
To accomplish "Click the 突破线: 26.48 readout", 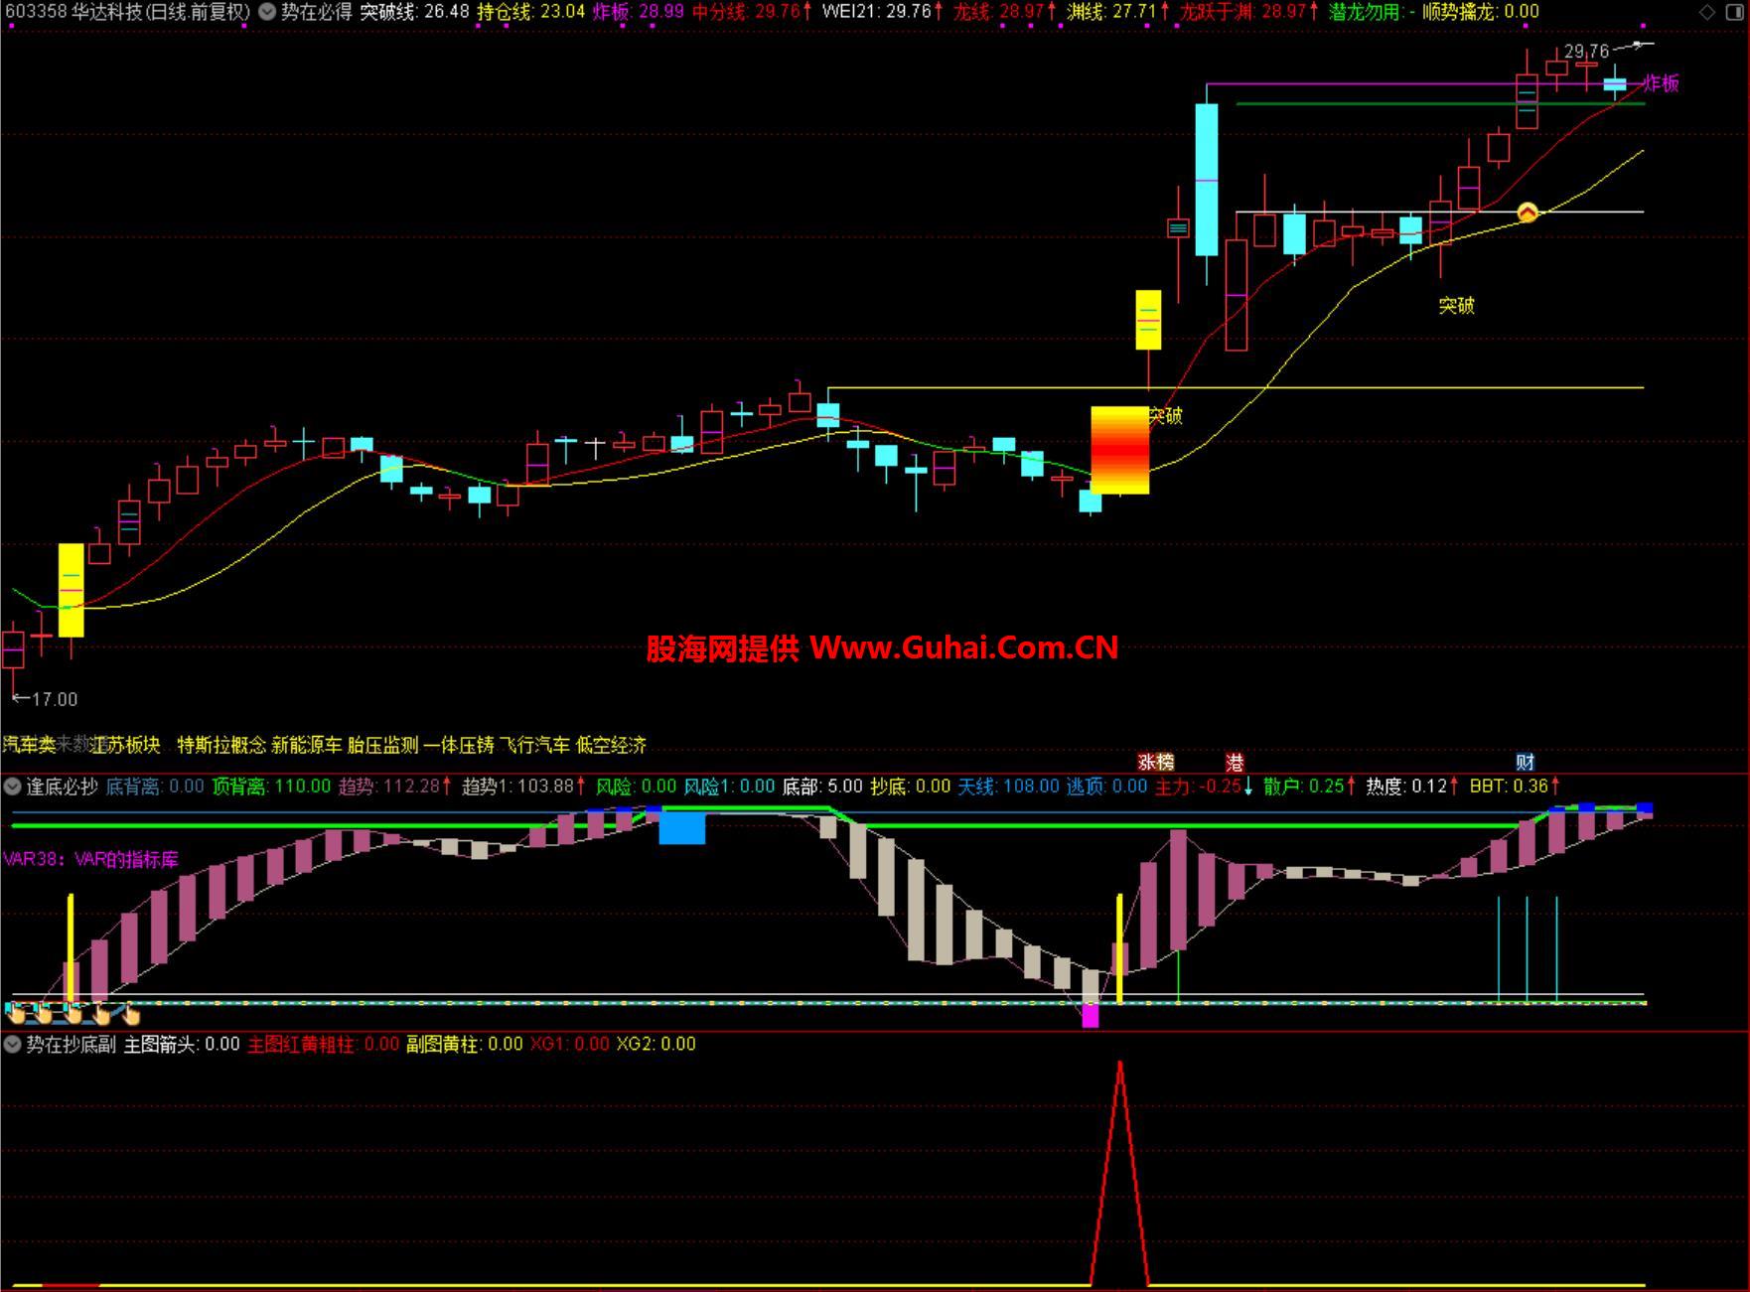I will (414, 12).
